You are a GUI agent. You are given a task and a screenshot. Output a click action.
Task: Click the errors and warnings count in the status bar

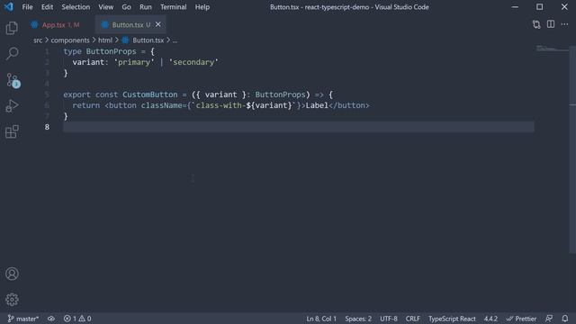pos(77,319)
